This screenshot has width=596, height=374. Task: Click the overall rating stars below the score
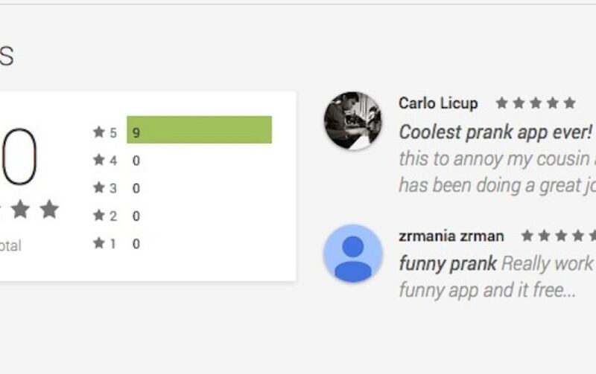[x=30, y=210]
